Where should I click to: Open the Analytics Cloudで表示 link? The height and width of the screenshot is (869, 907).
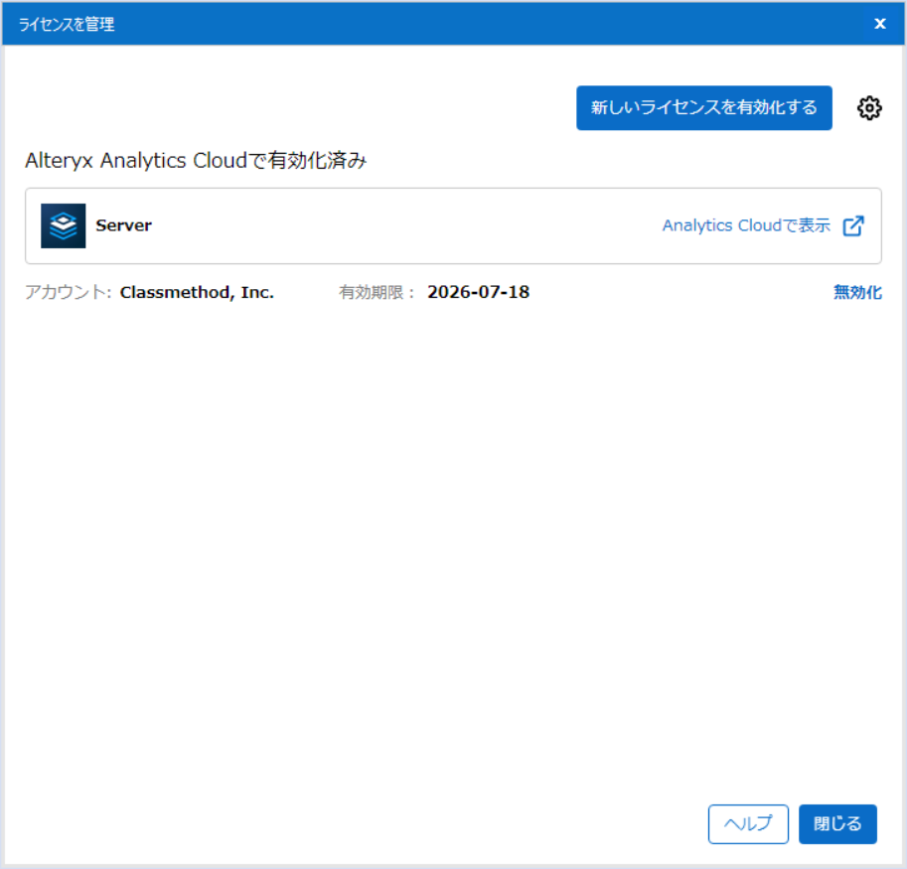click(746, 225)
